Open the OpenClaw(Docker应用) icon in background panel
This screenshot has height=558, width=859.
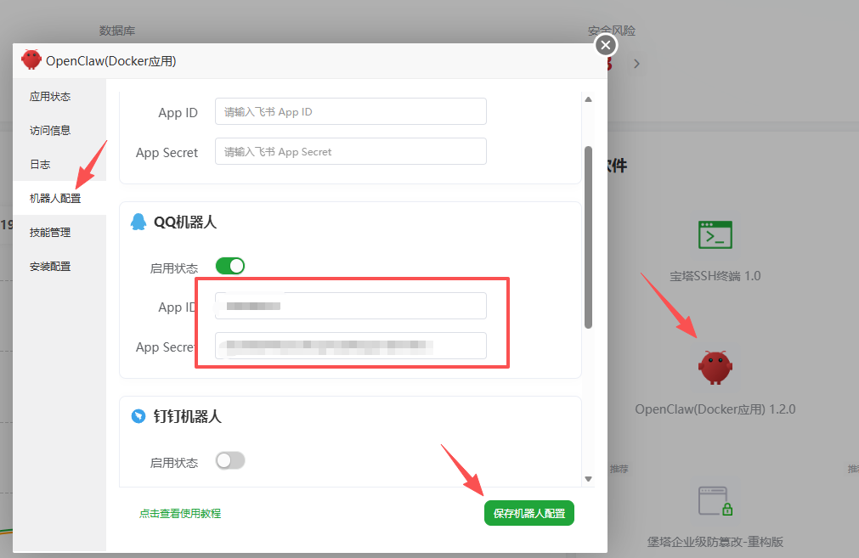pos(715,368)
